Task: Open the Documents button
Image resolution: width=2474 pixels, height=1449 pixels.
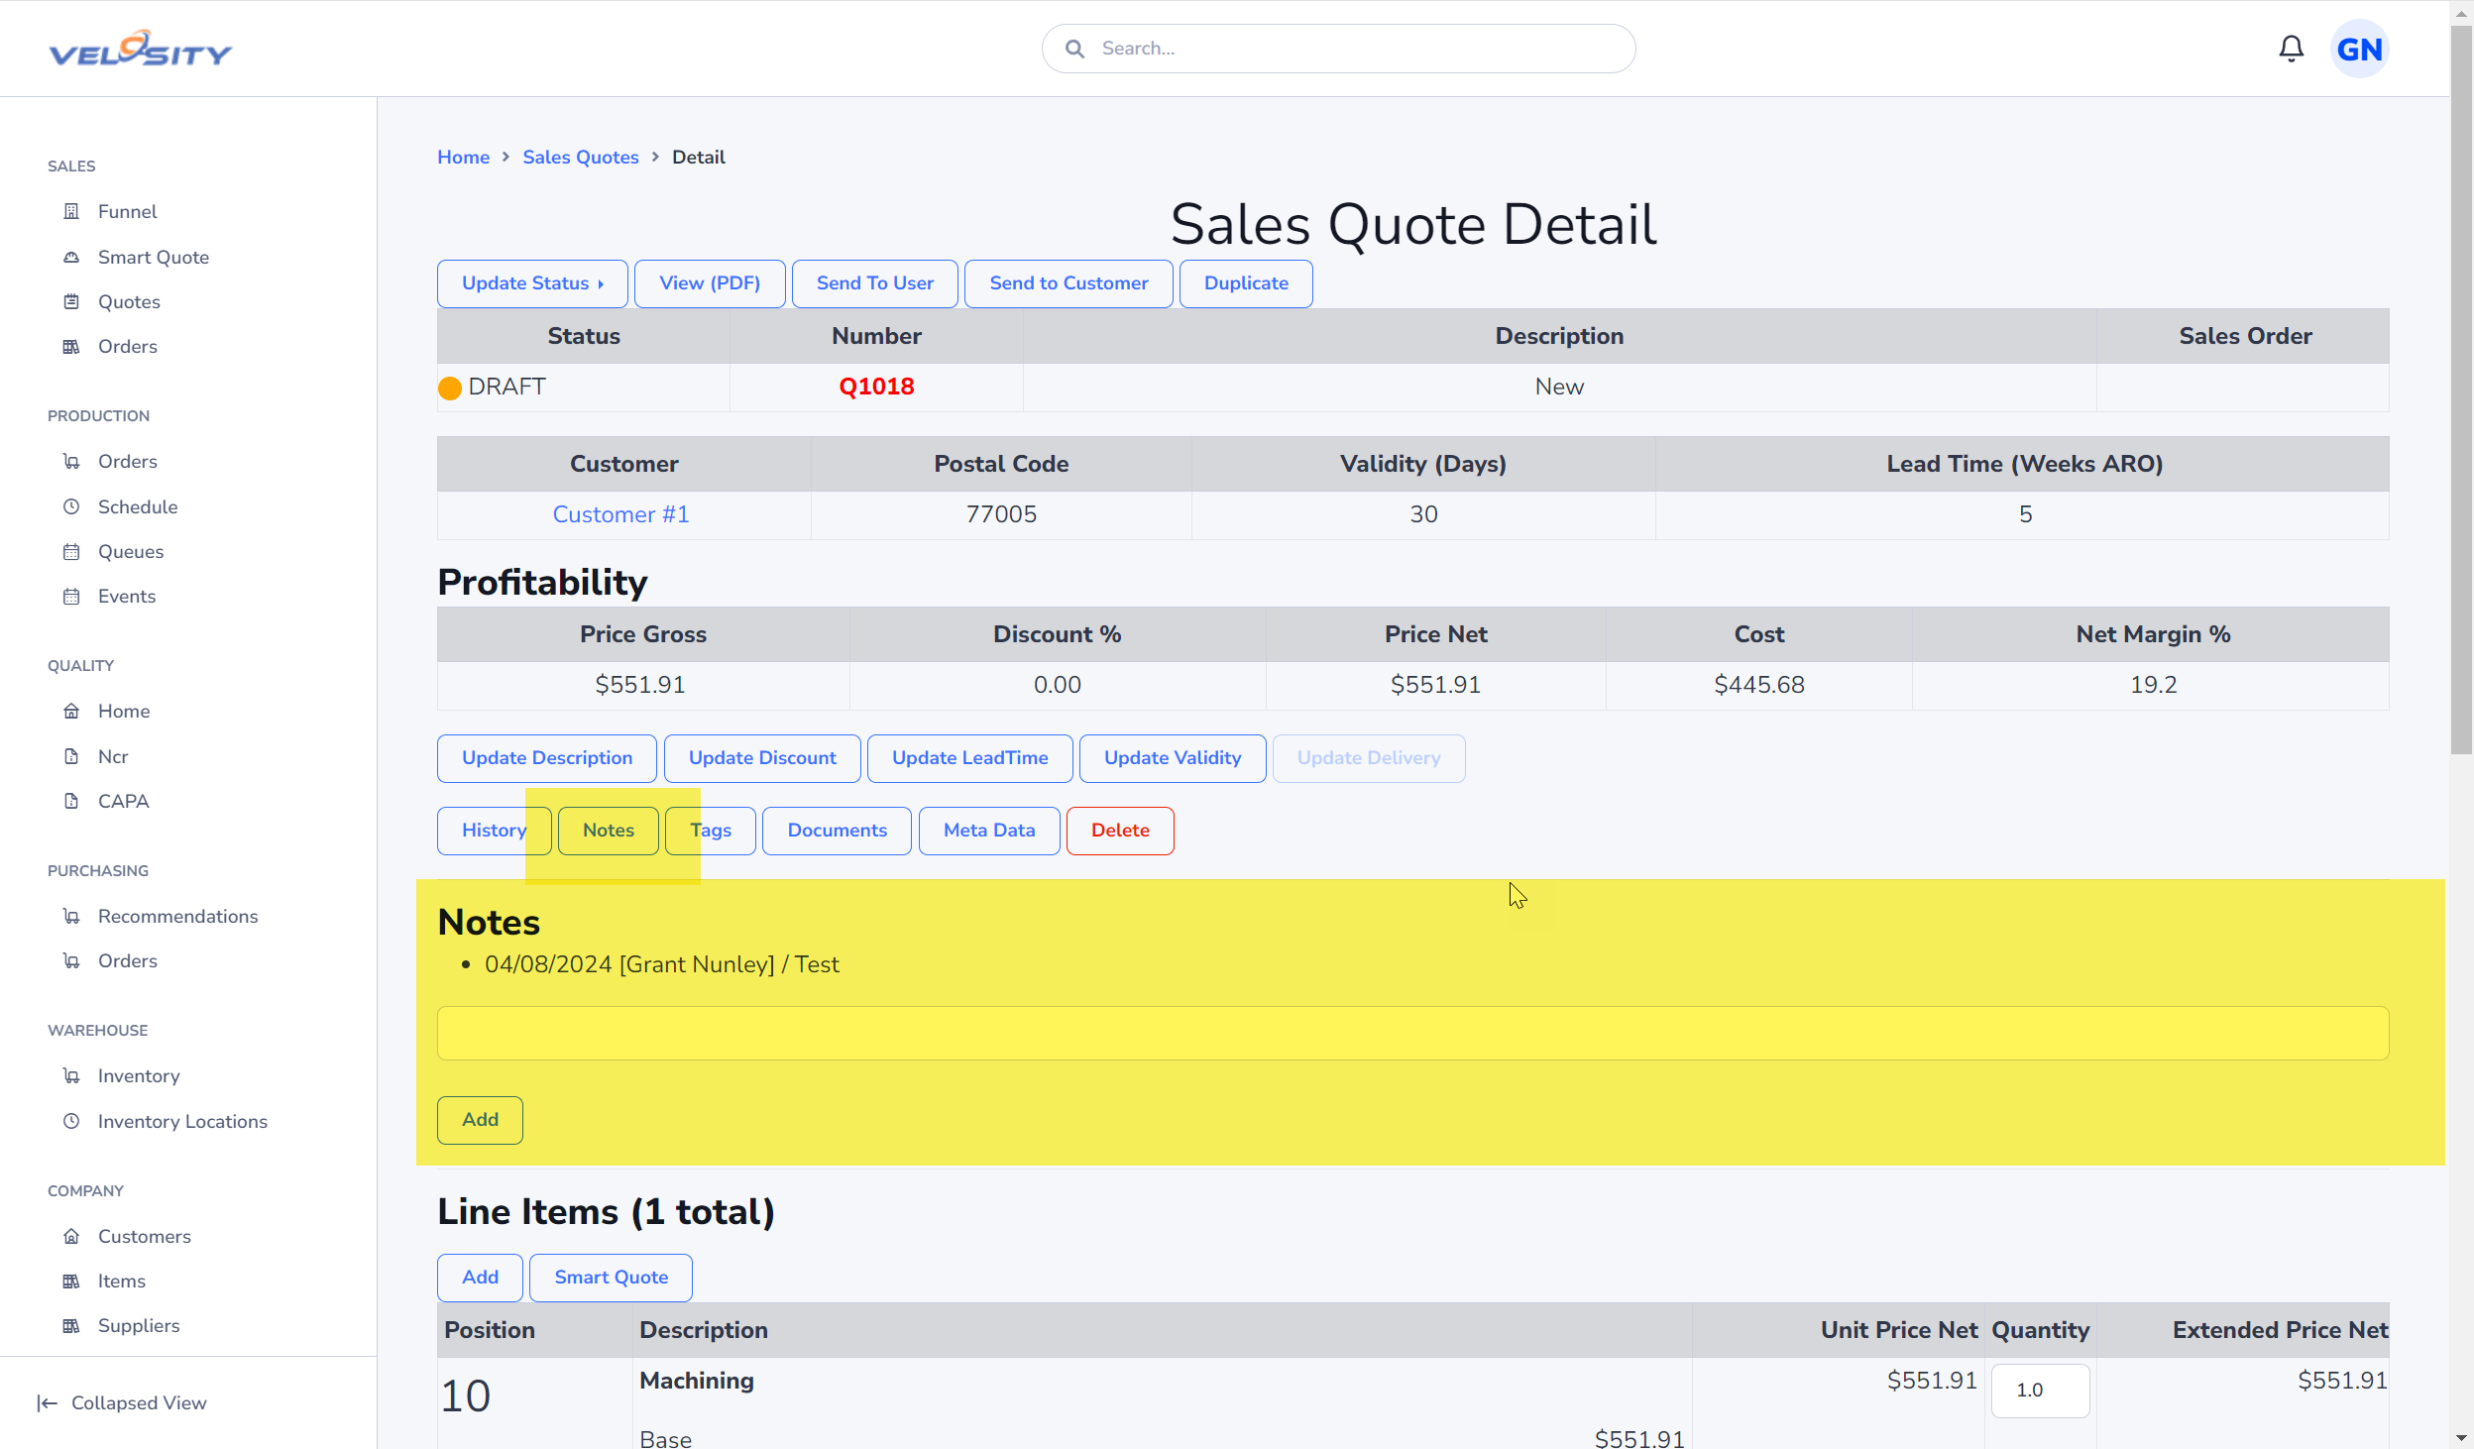Action: [837, 831]
